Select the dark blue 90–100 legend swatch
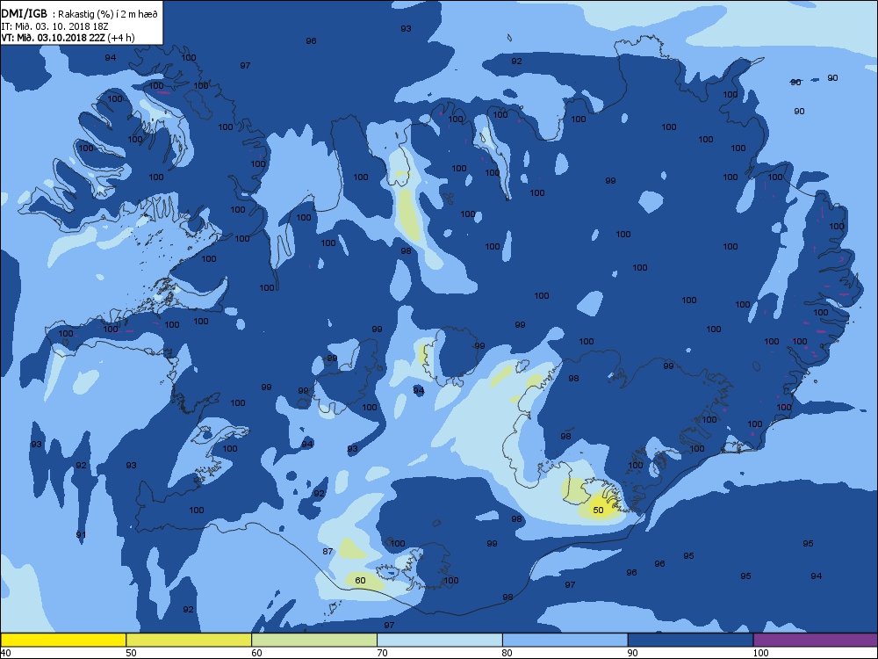The height and width of the screenshot is (659, 878). (x=690, y=640)
